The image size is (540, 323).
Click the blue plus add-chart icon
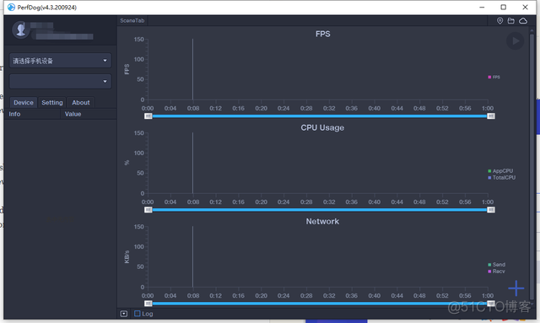point(516,288)
